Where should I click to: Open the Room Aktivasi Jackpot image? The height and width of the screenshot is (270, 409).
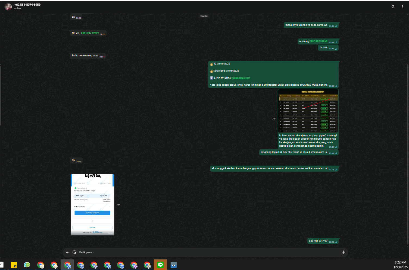(x=308, y=111)
